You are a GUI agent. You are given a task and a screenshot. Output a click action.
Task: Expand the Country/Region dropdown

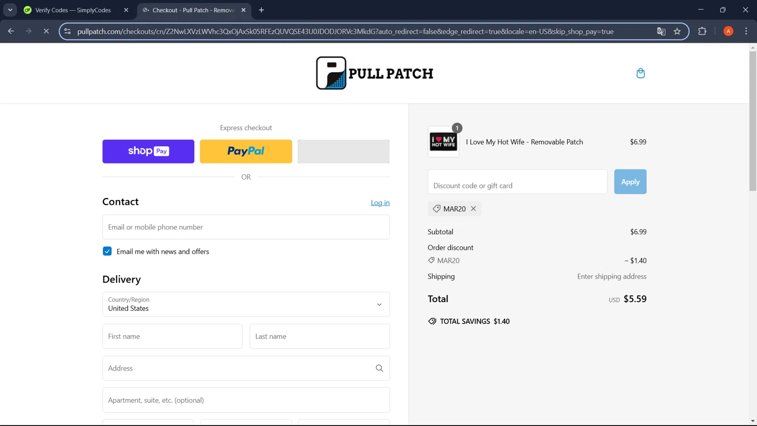tap(246, 304)
